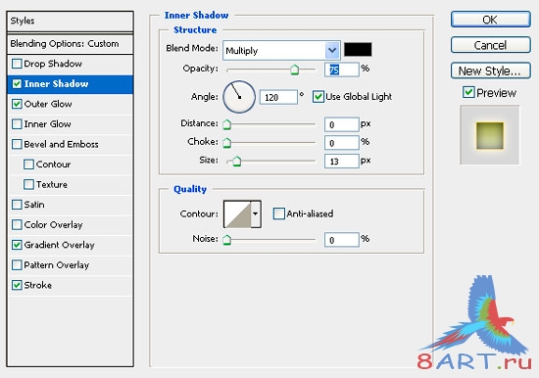
Task: Click the Opacity slider handle
Action: (x=295, y=70)
